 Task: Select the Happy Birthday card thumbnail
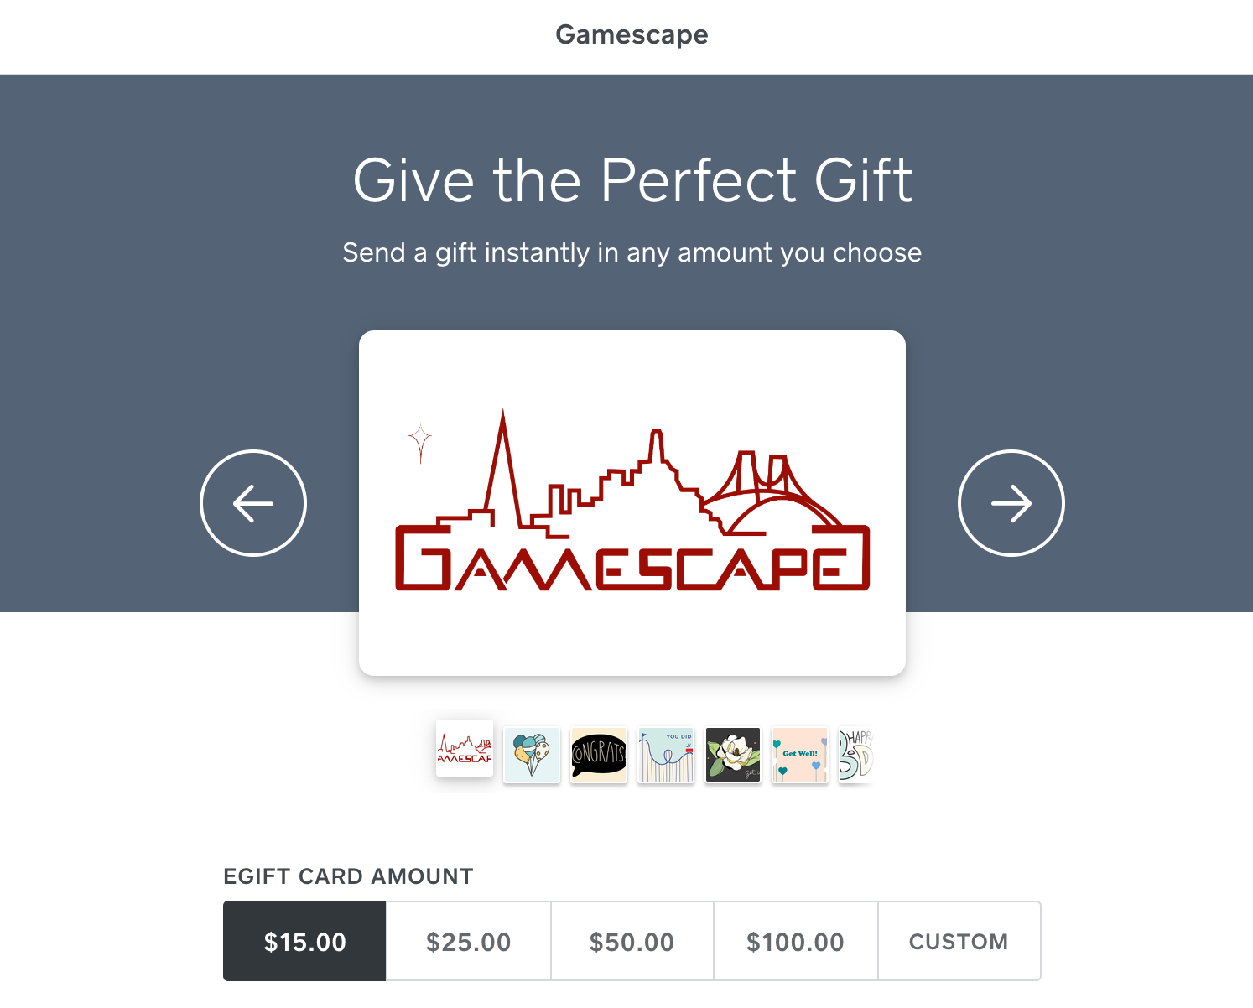[856, 755]
